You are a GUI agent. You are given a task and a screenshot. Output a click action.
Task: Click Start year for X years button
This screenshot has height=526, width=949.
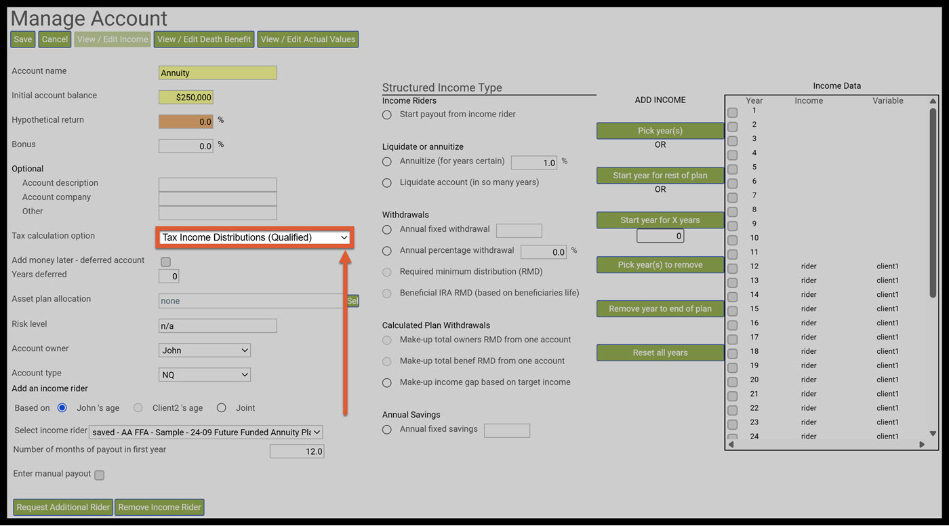click(x=660, y=220)
